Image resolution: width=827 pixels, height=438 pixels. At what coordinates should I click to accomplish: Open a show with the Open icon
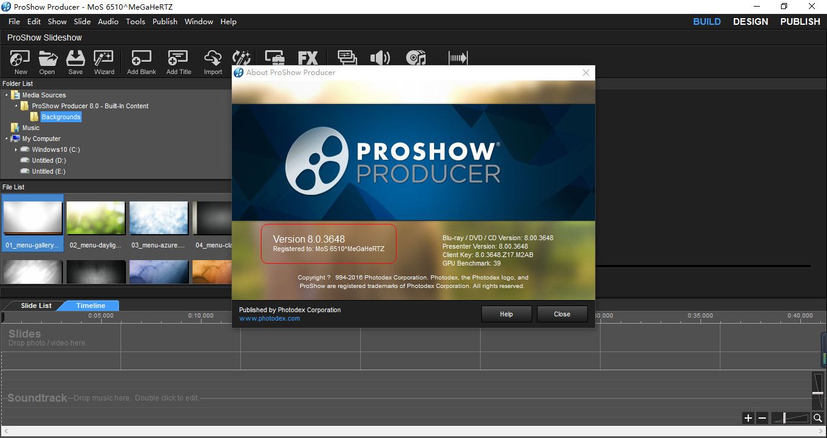click(47, 62)
